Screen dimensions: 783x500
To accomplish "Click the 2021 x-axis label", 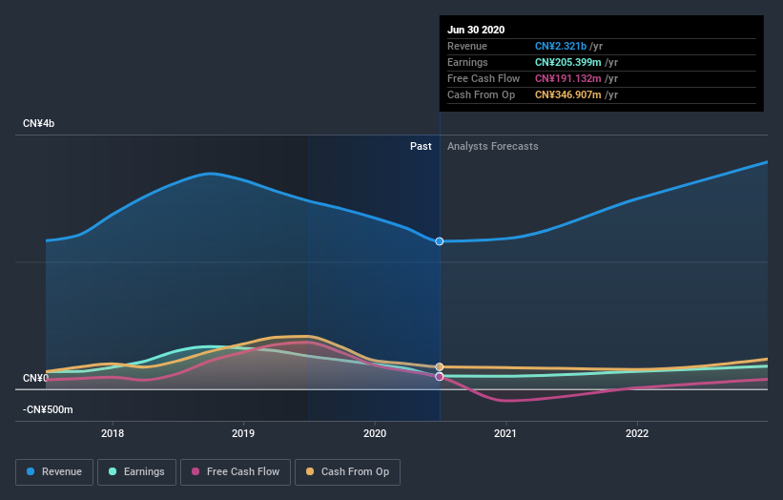I will click(505, 433).
